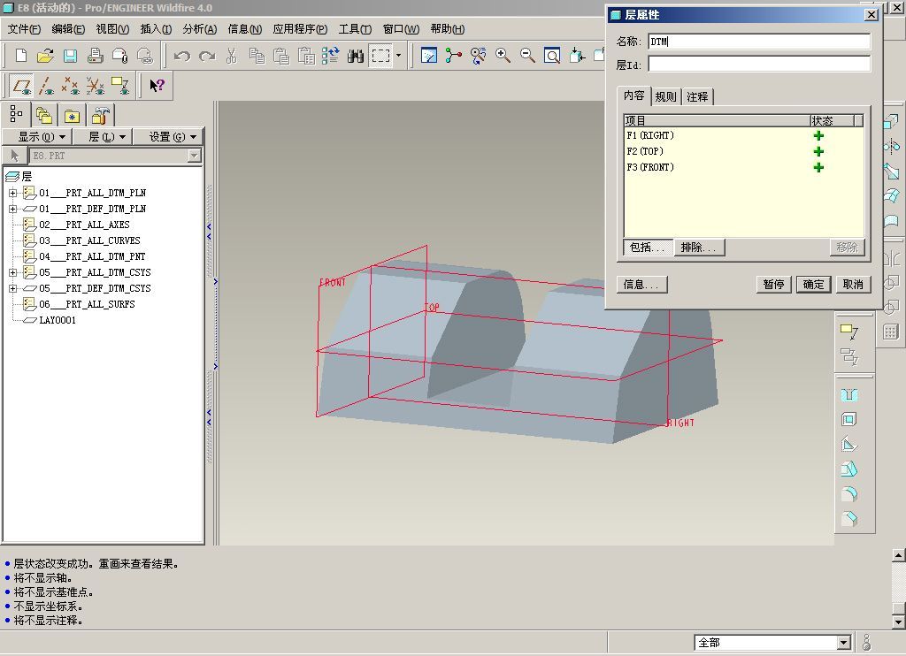Click the 暂停 button
Image resolution: width=906 pixels, height=656 pixels.
(x=773, y=285)
